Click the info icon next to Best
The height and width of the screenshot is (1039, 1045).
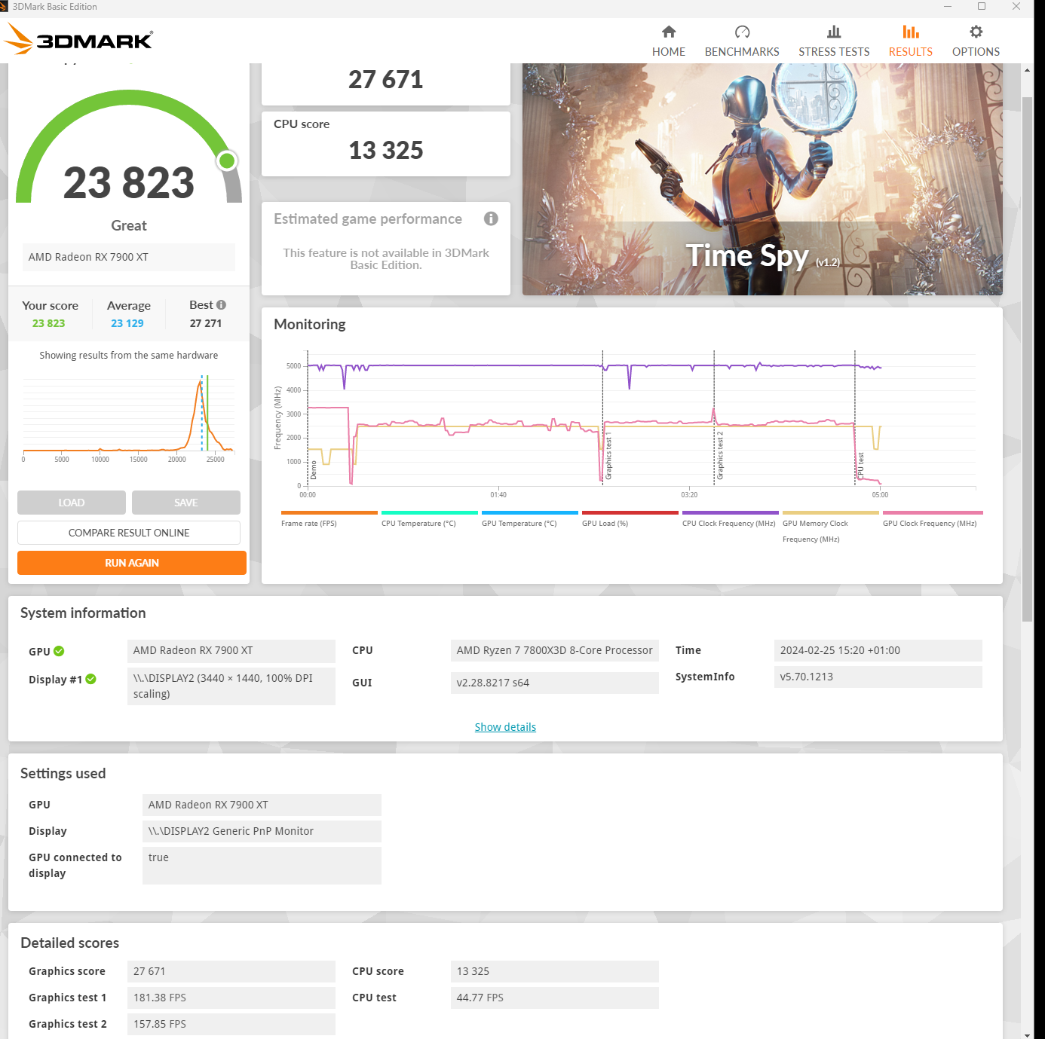[221, 305]
